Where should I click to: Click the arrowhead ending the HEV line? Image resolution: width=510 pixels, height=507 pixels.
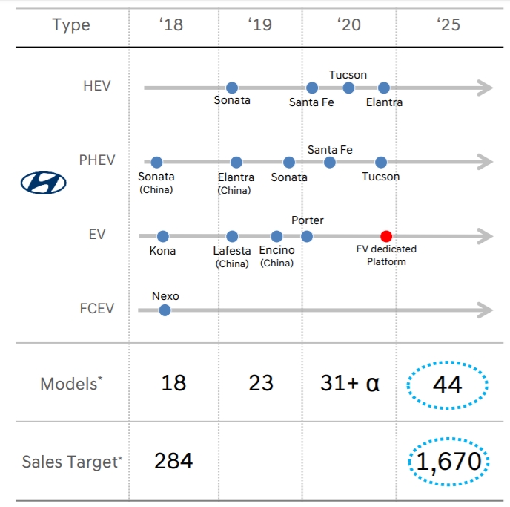(485, 88)
